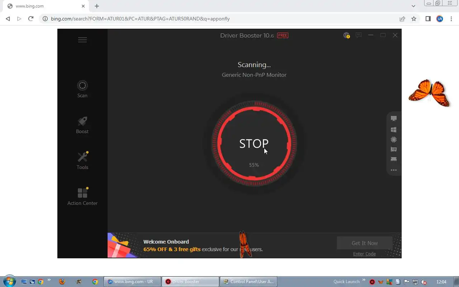The height and width of the screenshot is (287, 459).
Task: Click the 65% OFF & 3 free gifts text
Action: [172, 249]
